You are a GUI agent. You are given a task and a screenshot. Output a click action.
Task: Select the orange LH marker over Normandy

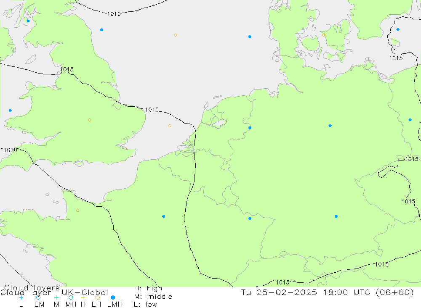click(77, 211)
